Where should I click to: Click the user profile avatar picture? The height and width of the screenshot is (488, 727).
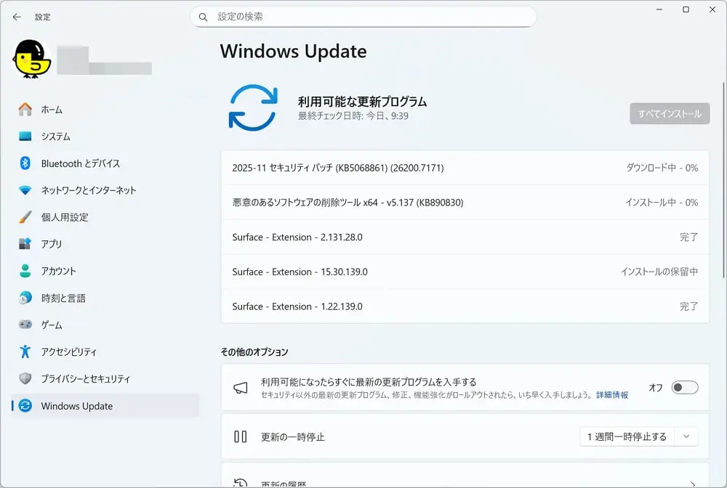point(31,60)
